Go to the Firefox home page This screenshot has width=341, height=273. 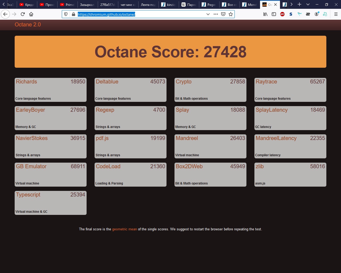coord(31,14)
